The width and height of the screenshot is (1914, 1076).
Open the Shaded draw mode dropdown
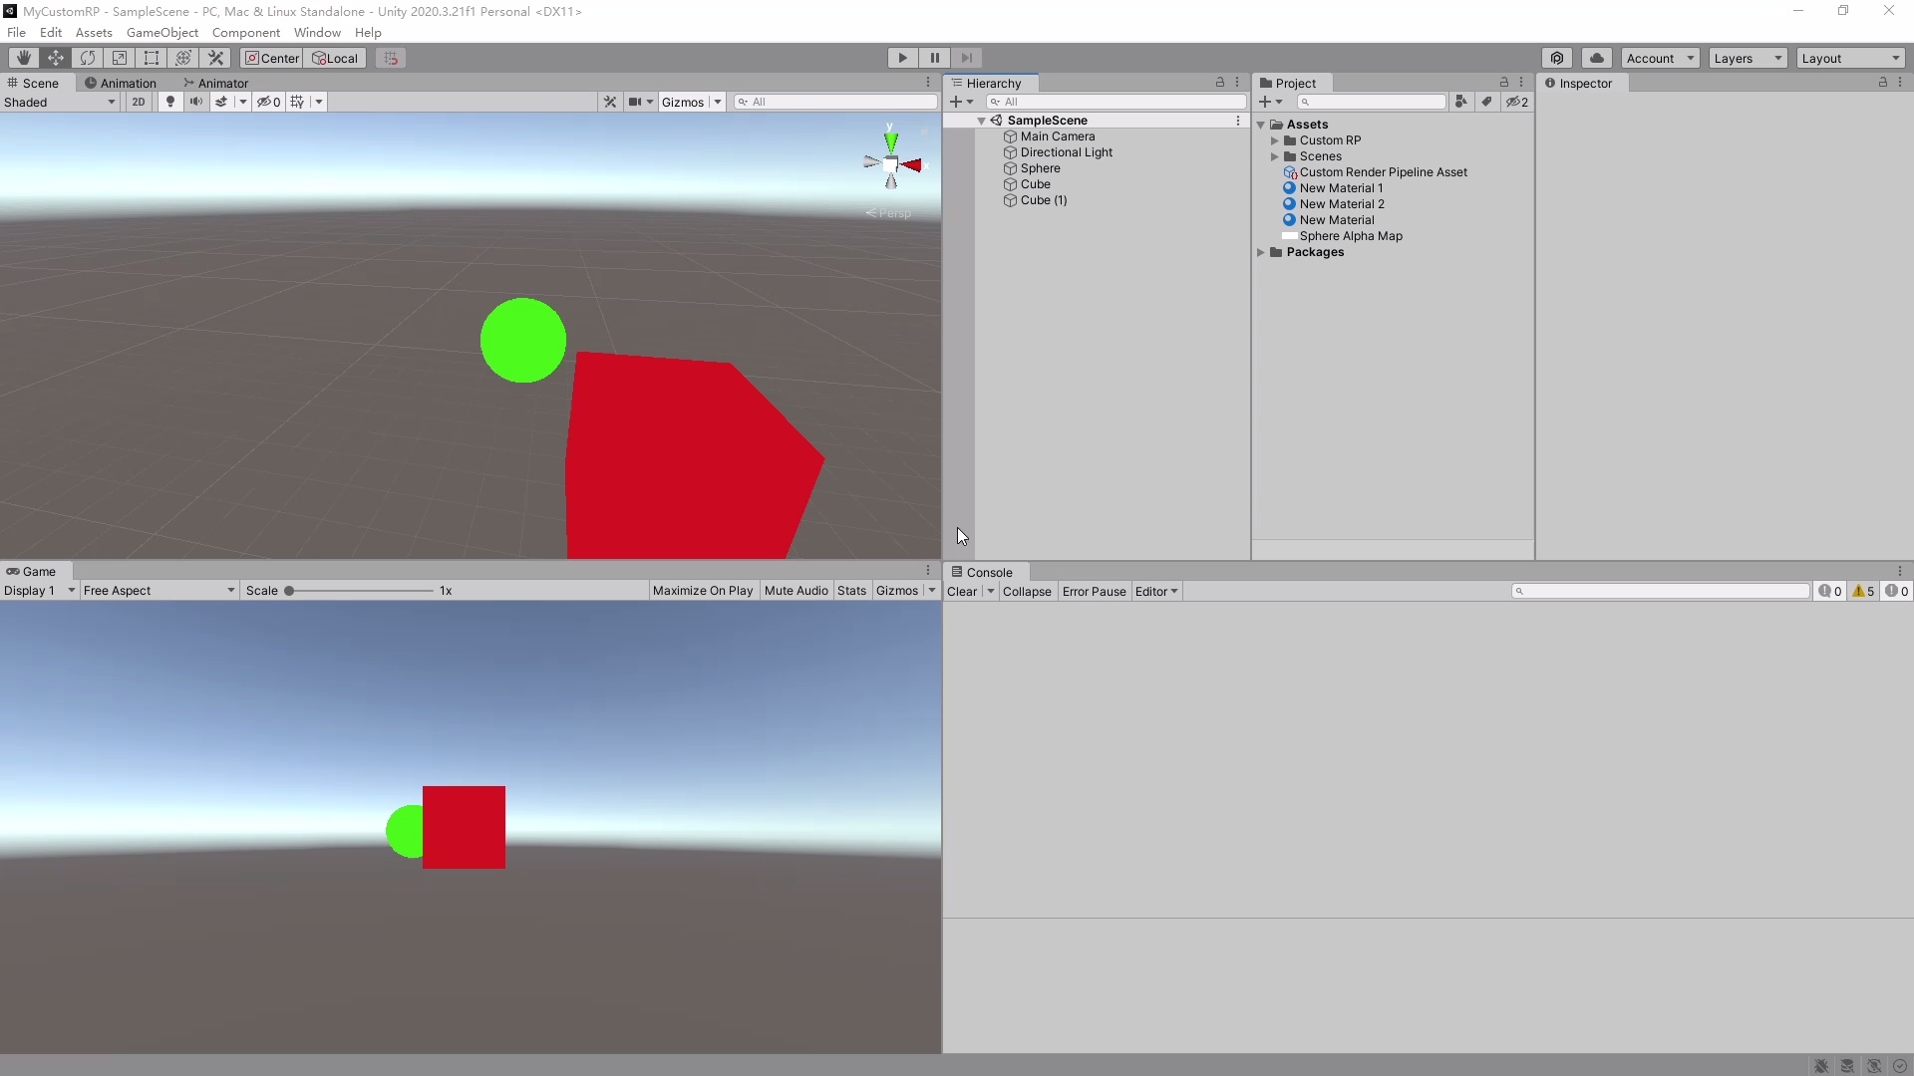coord(60,102)
